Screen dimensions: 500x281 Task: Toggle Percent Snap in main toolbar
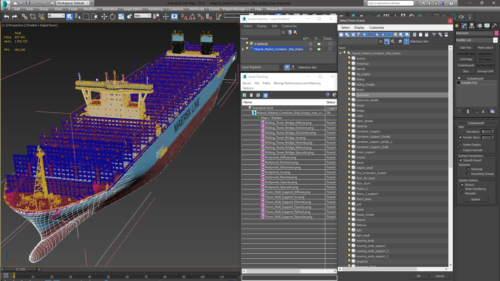(201, 17)
